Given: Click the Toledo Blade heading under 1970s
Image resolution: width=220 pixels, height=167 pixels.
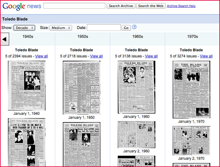Looking at the screenshot, I should (x=191, y=50).
